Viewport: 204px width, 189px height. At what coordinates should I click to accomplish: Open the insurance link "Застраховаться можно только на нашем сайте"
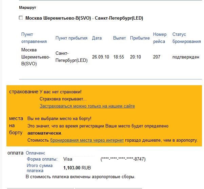(x=87, y=106)
